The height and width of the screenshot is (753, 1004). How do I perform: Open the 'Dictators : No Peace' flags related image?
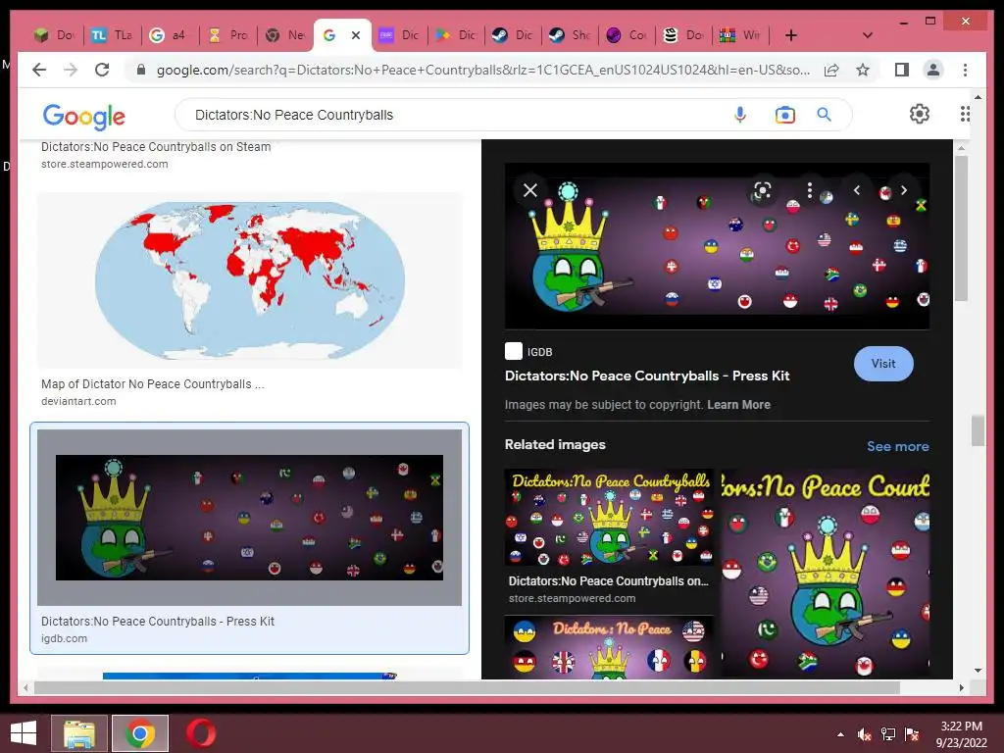click(x=609, y=647)
